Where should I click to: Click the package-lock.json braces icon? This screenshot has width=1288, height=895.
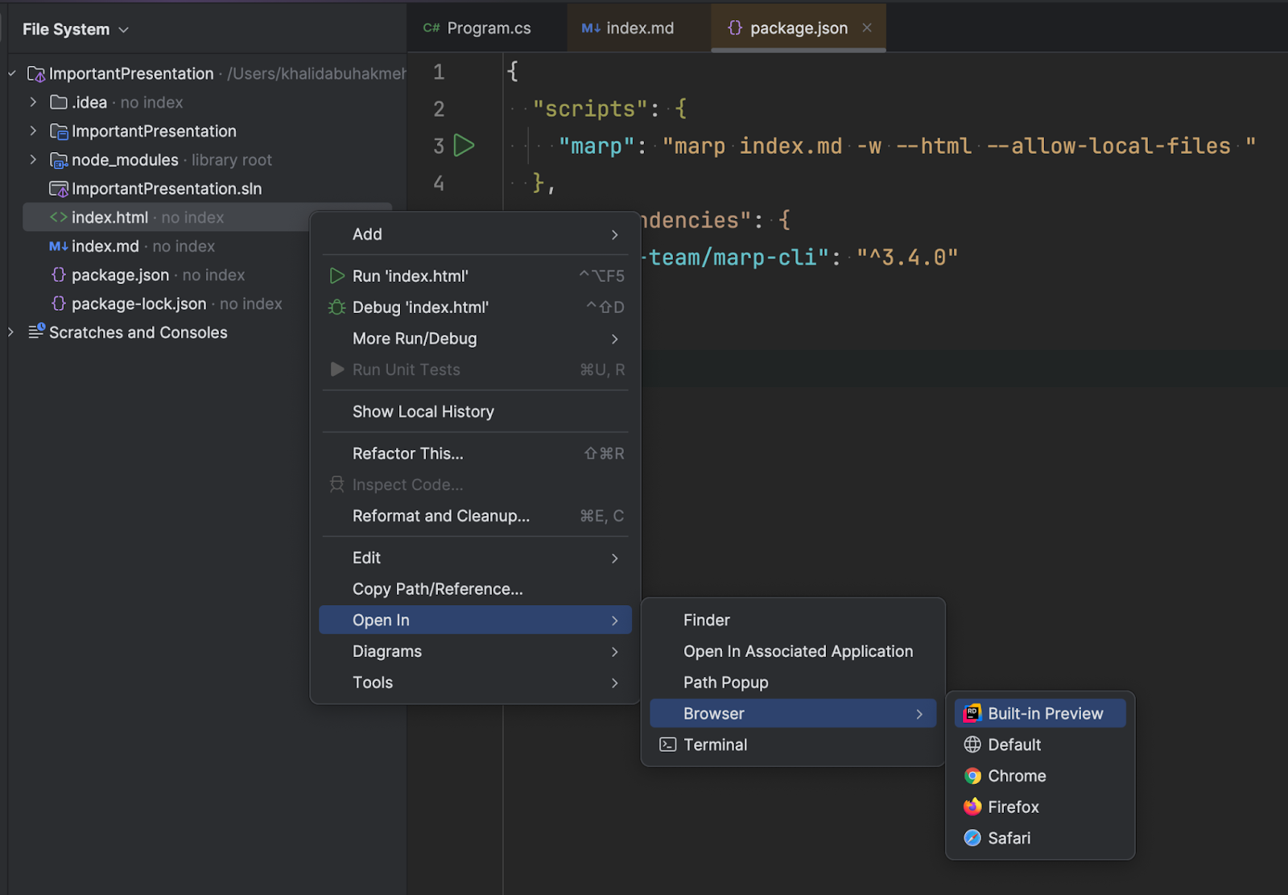pos(59,303)
